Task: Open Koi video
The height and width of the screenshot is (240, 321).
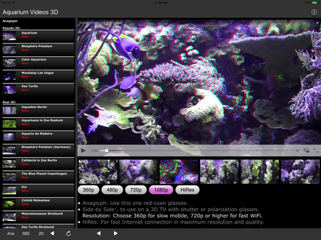Action: [x=38, y=190]
